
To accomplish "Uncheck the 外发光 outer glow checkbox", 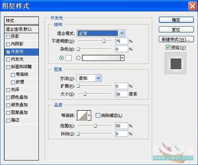I will coord(8,52).
